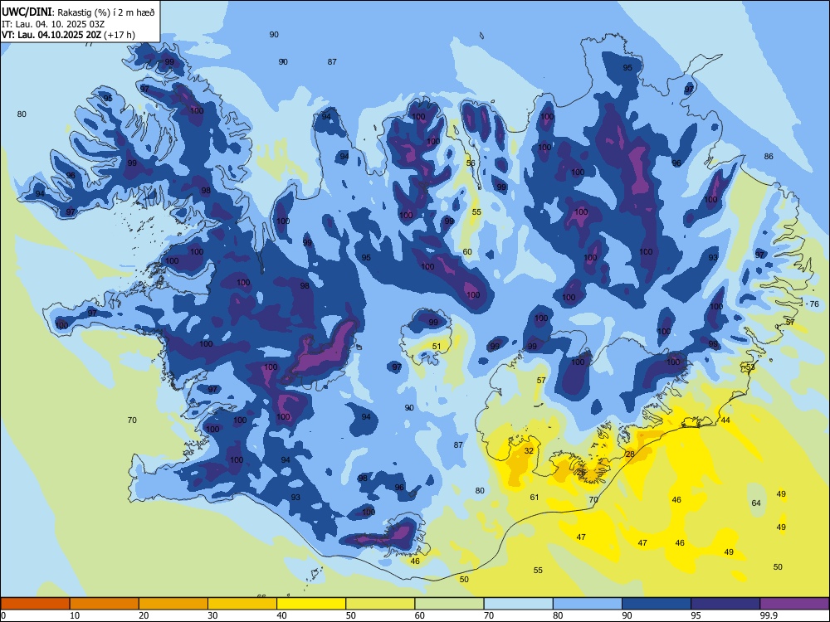Select the map value '56'

point(471,163)
